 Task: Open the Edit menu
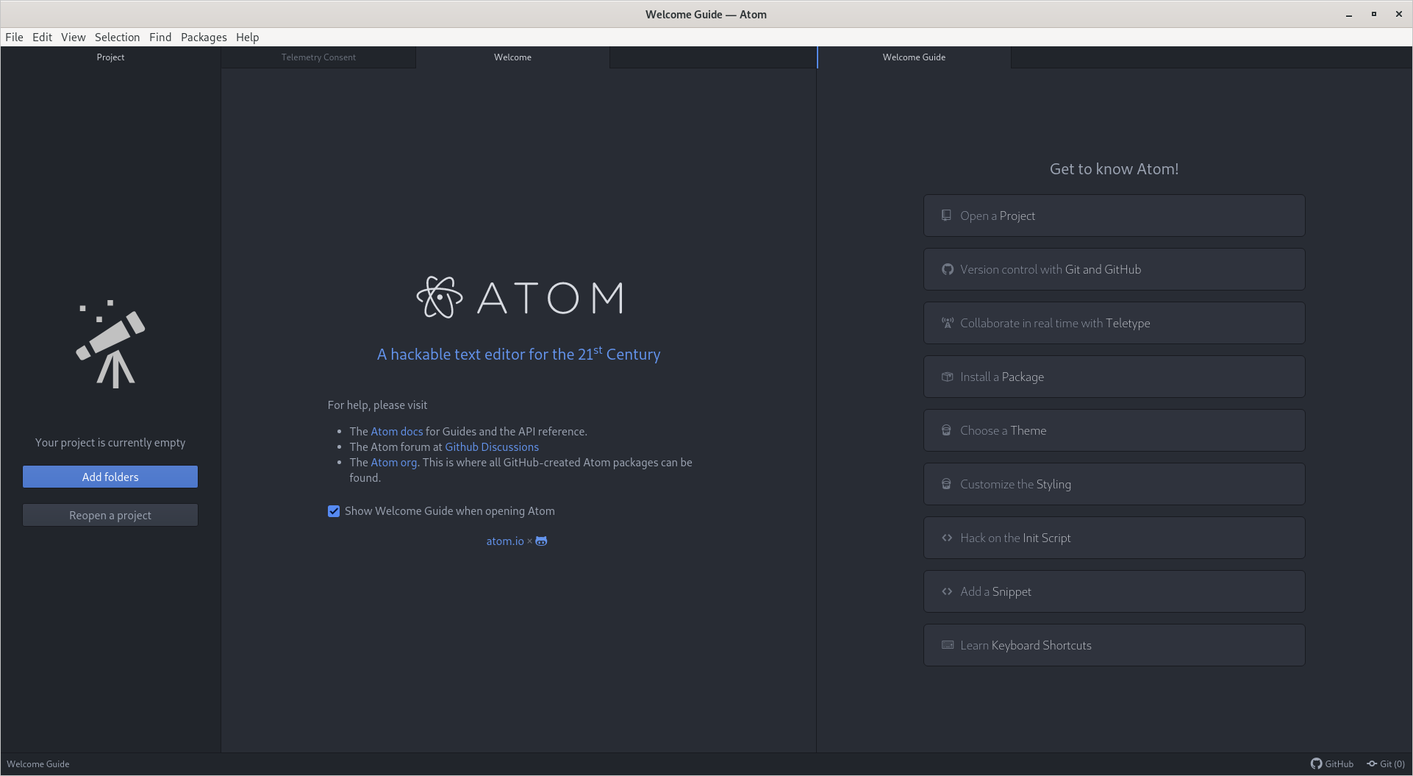pos(42,37)
